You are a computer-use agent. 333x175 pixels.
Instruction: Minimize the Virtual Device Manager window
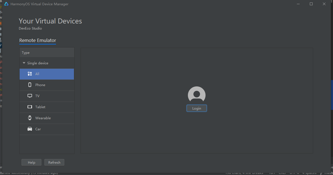[x=298, y=4]
